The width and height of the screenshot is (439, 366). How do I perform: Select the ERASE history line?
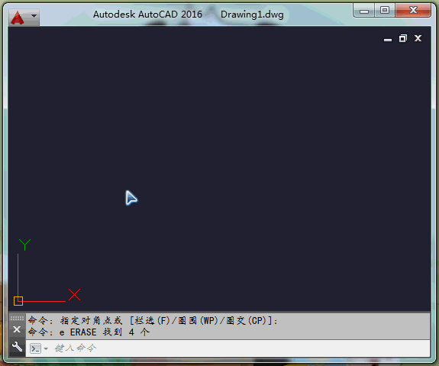[x=89, y=332]
